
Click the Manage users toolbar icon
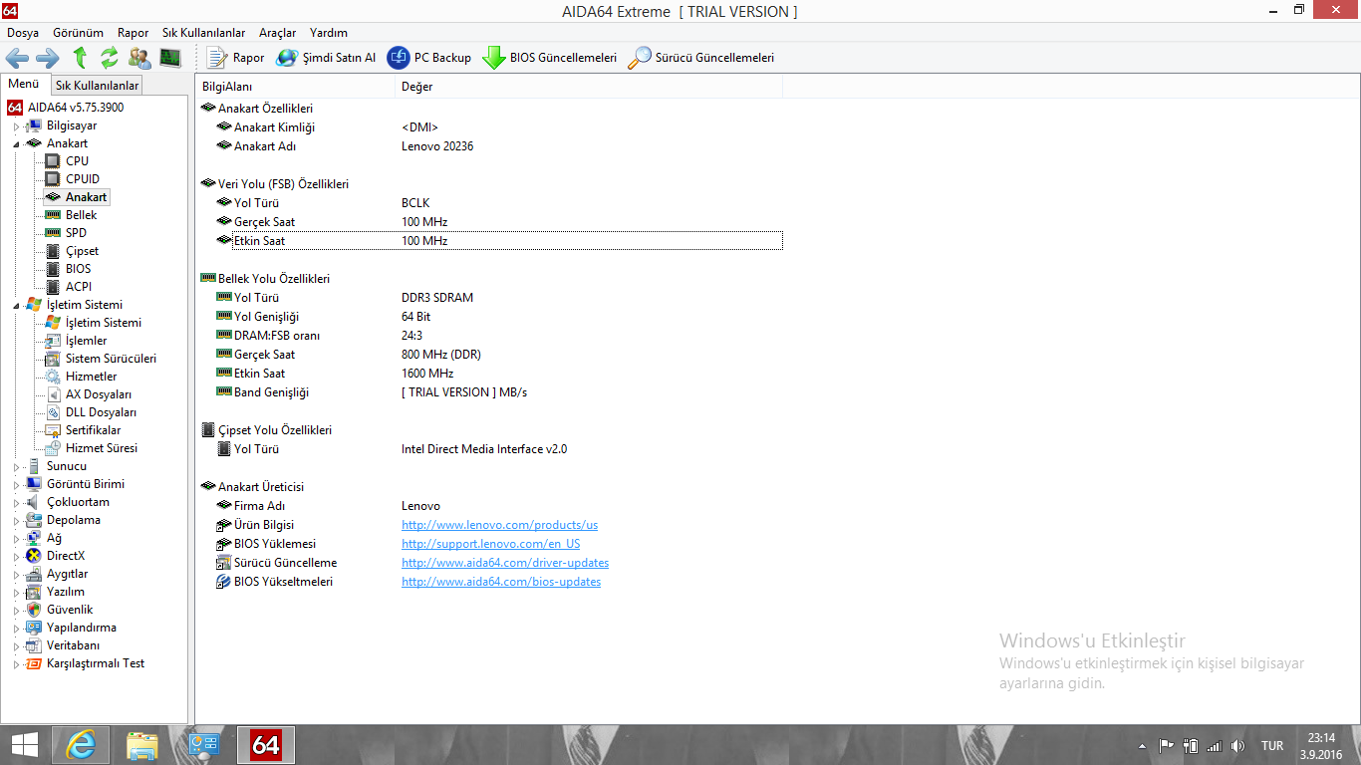(139, 58)
